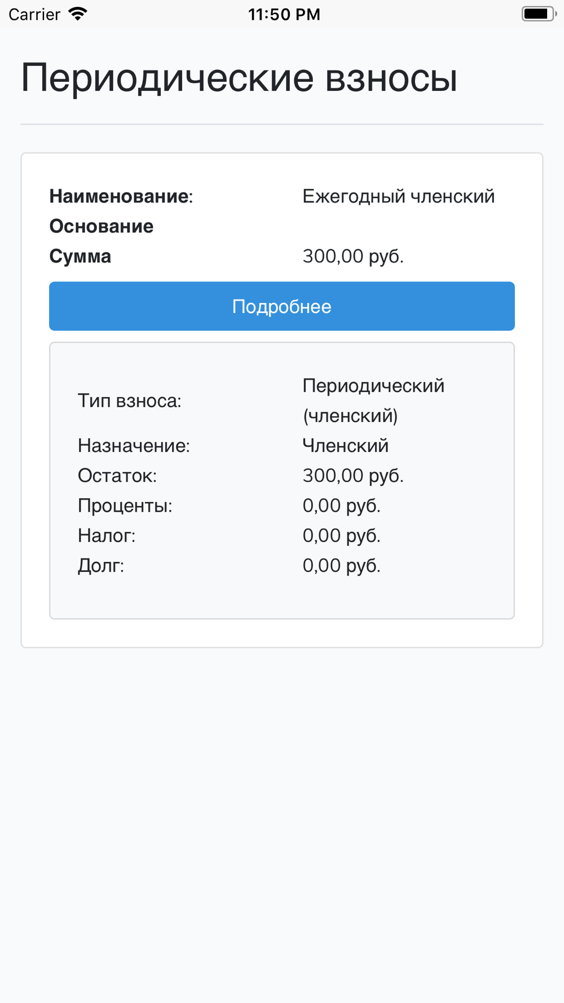This screenshot has width=564, height=1003.
Task: Tap the Членский value beside Назначение
Action: pyautogui.click(x=345, y=446)
